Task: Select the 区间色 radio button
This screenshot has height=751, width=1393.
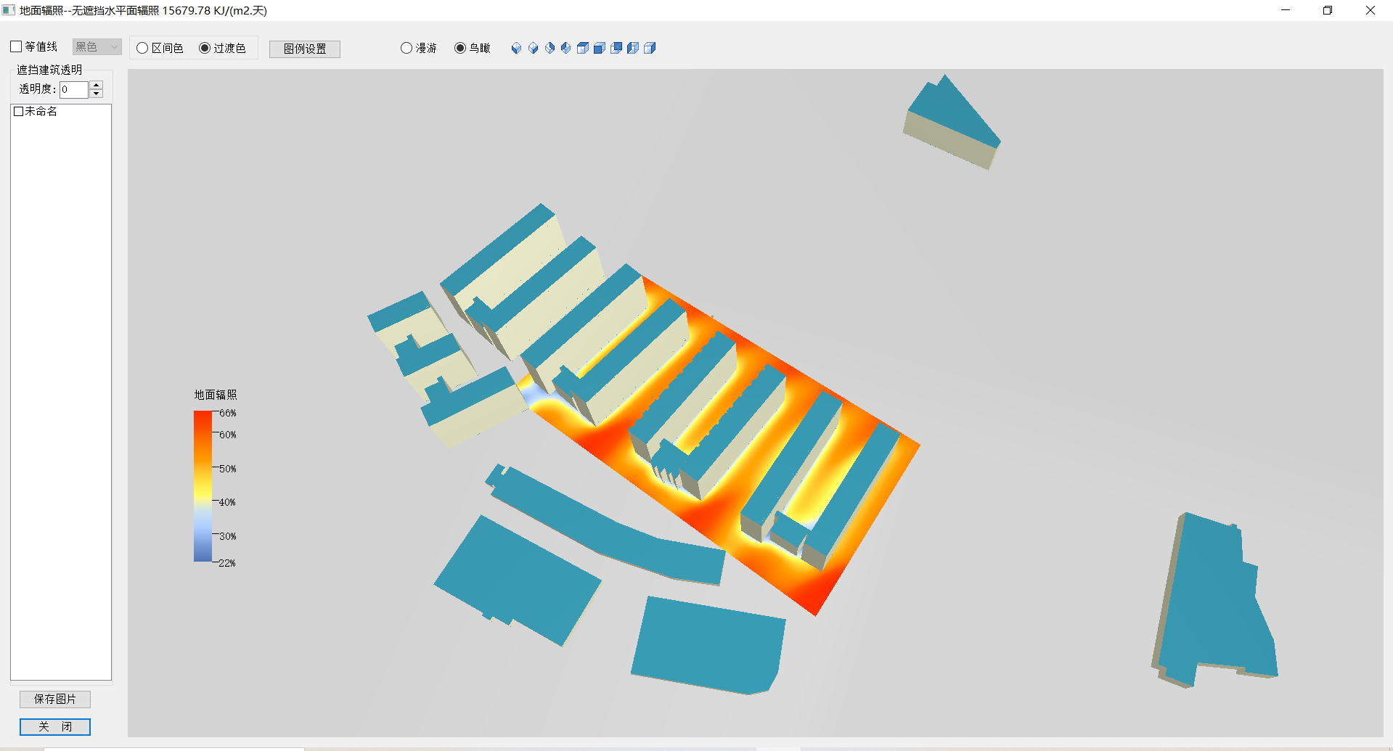Action: (x=143, y=48)
